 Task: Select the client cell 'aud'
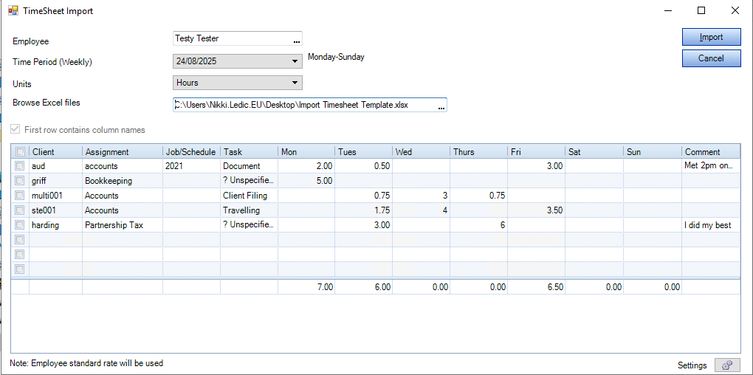(55, 165)
